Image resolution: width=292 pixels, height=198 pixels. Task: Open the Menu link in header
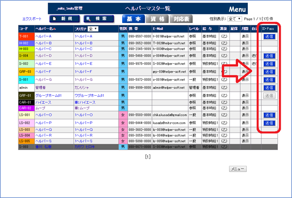[237, 9]
